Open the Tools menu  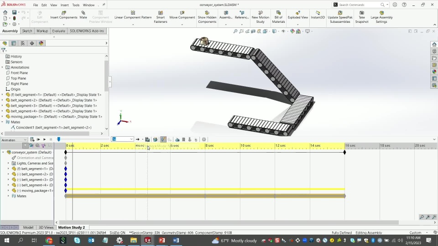76,5
